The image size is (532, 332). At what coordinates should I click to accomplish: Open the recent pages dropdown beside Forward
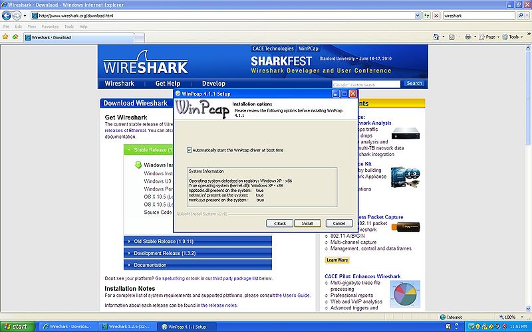25,15
